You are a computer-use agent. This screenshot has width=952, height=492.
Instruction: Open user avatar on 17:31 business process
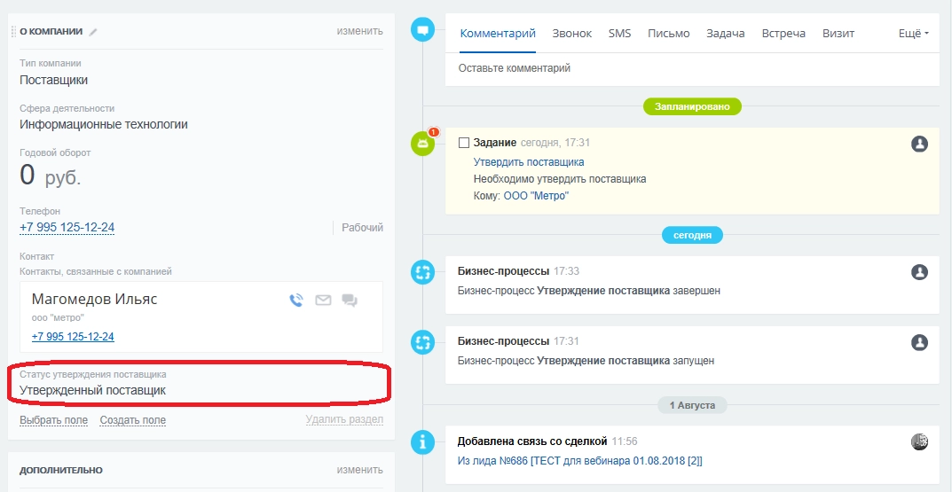(920, 342)
